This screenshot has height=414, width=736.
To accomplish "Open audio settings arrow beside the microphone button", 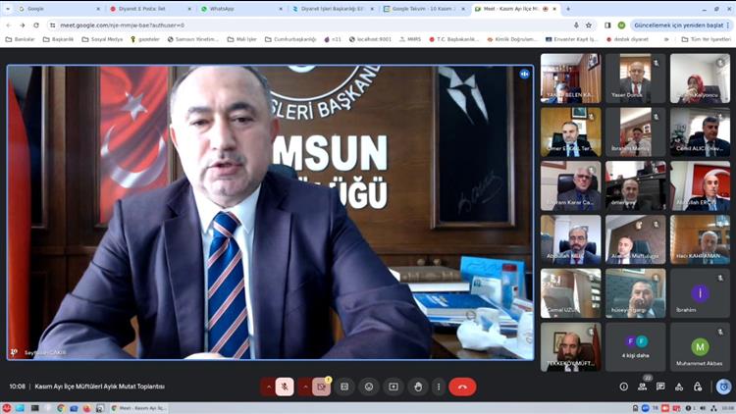I will click(269, 387).
